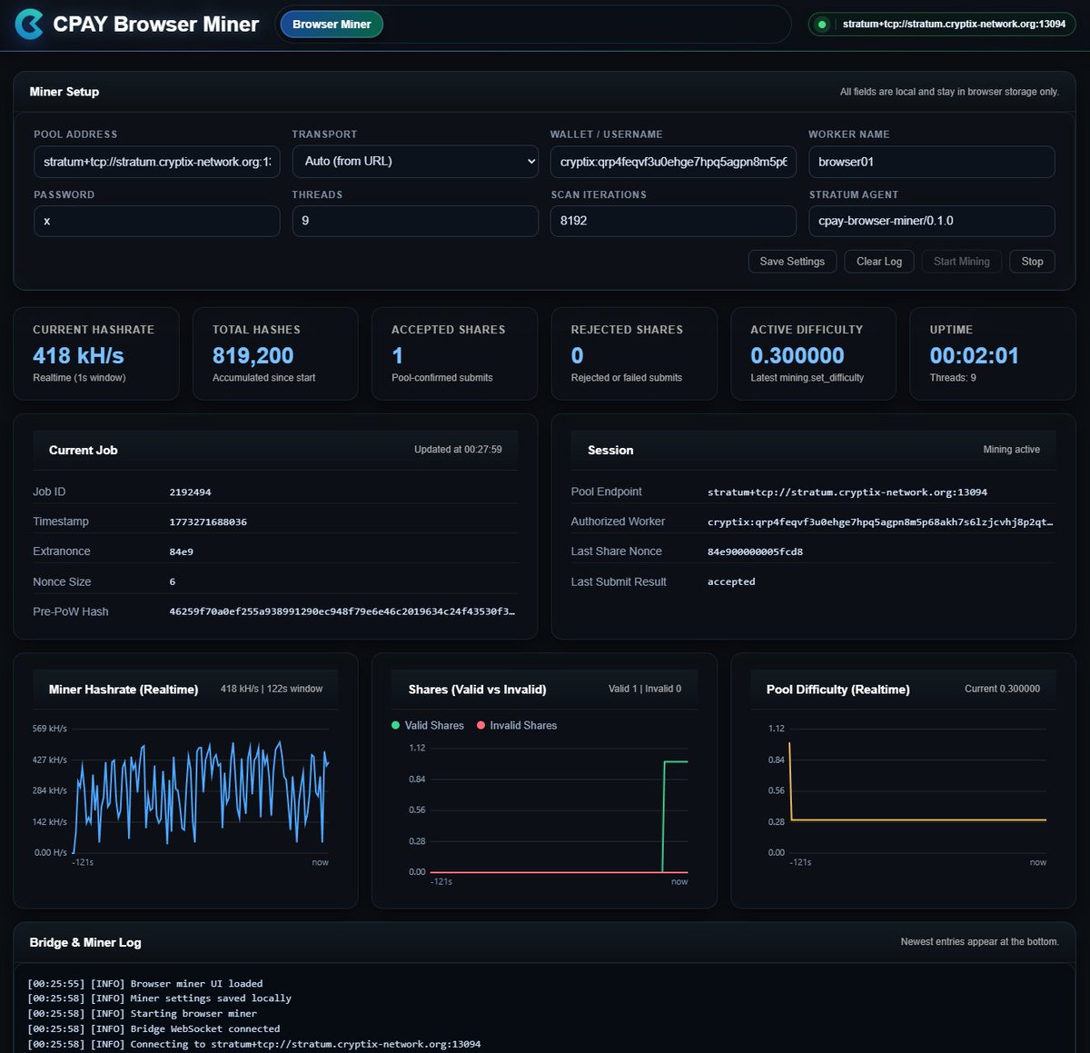Click the 418 kH/s | 122s window label
The height and width of the screenshot is (1053, 1090).
point(272,689)
